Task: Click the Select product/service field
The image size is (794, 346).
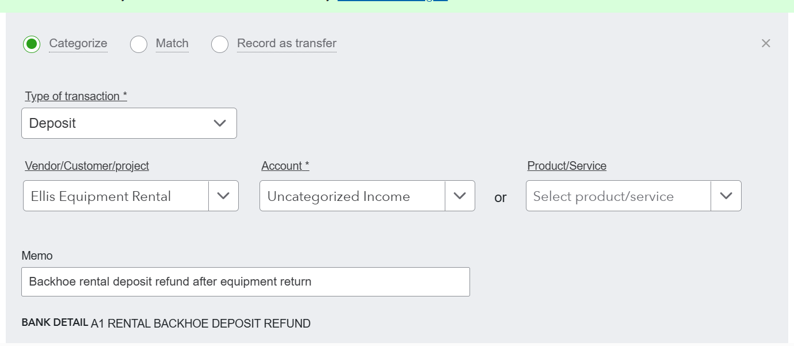Action: [x=618, y=196]
